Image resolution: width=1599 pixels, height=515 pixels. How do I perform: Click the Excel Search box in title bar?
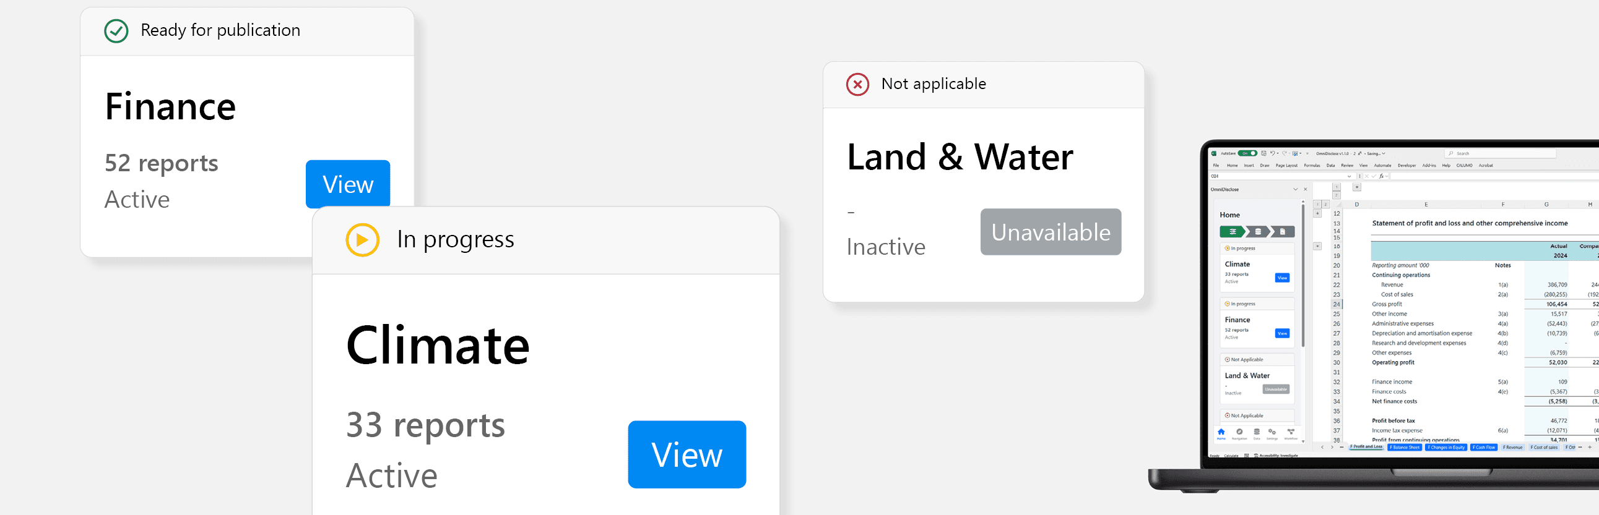click(1501, 154)
